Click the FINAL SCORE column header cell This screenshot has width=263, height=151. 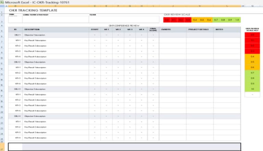point(153,29)
